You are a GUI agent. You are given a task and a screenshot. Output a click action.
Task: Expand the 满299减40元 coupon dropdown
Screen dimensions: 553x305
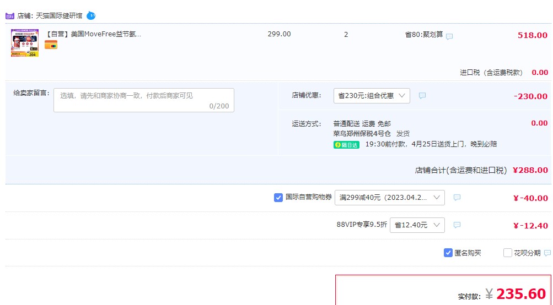tap(390, 198)
